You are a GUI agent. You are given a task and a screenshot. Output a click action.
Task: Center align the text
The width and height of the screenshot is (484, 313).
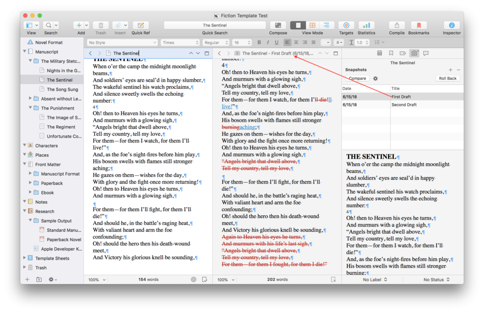coord(296,42)
